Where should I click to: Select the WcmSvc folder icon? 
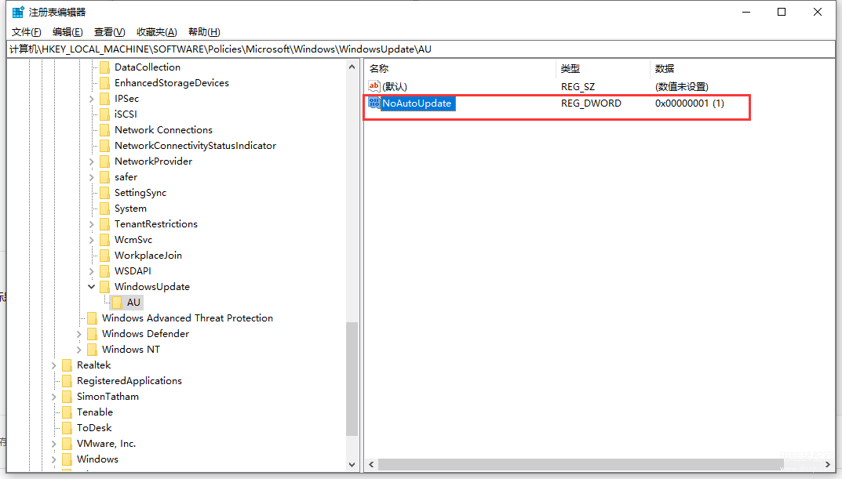104,240
